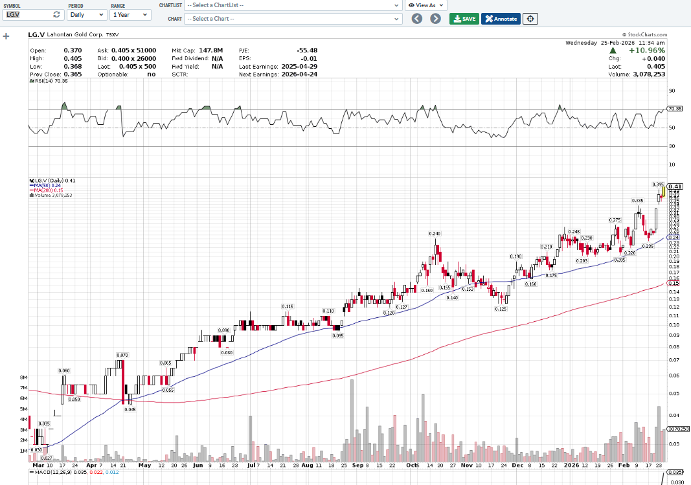
Task: Open the View As menu
Action: pyautogui.click(x=425, y=5)
